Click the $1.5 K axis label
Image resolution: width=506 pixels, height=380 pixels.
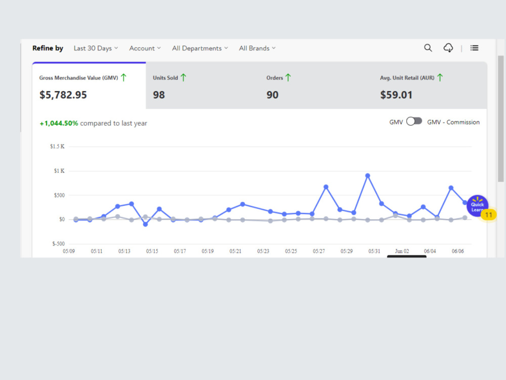57,146
